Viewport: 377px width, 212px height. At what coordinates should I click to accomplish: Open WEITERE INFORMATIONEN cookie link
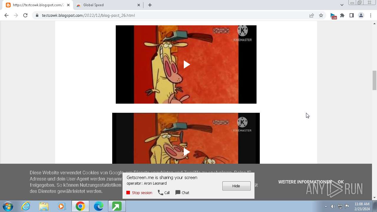click(x=305, y=182)
